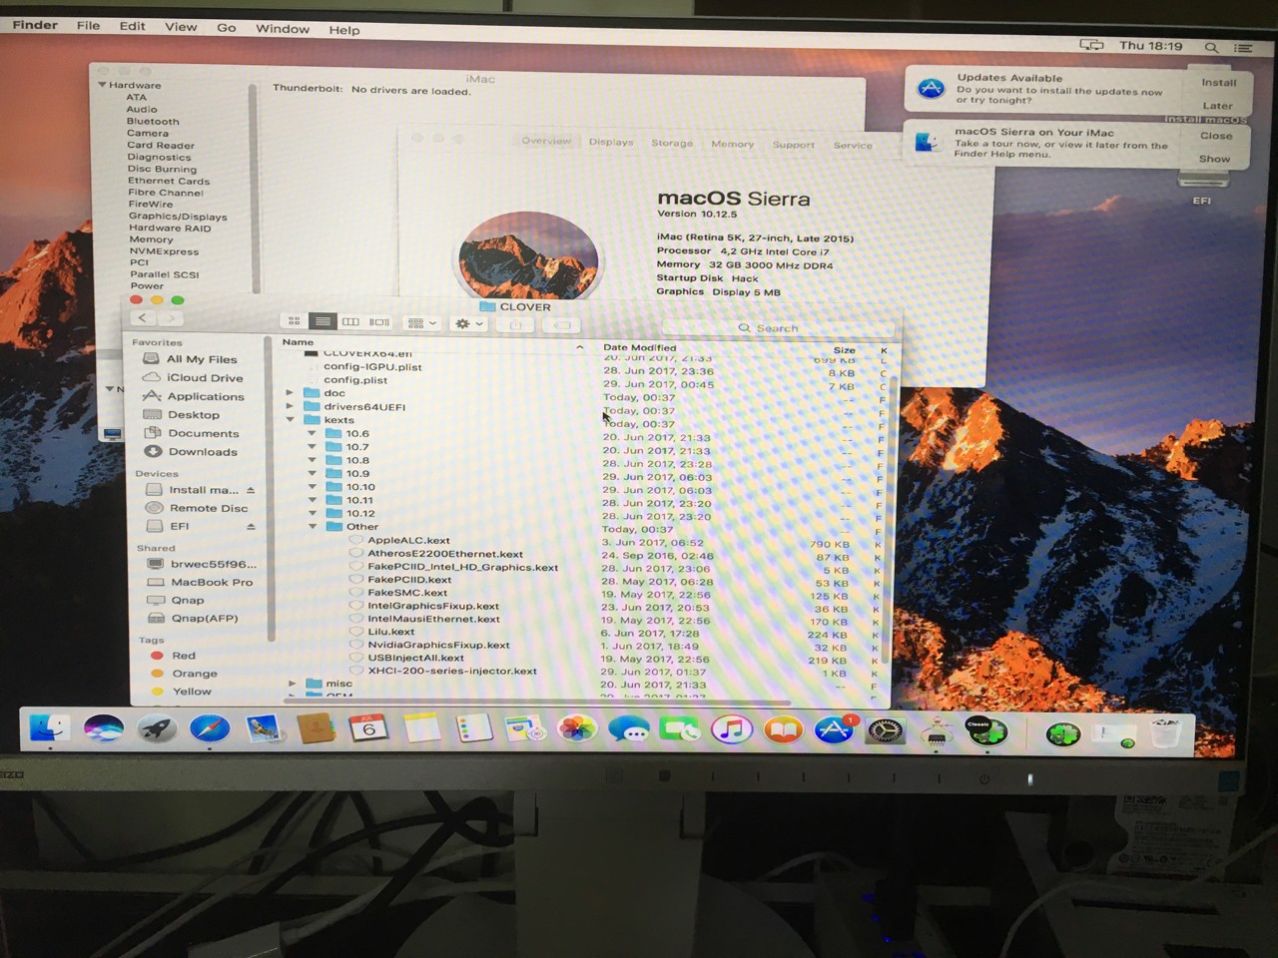Open System Information chip icon in Dock

pos(937,733)
